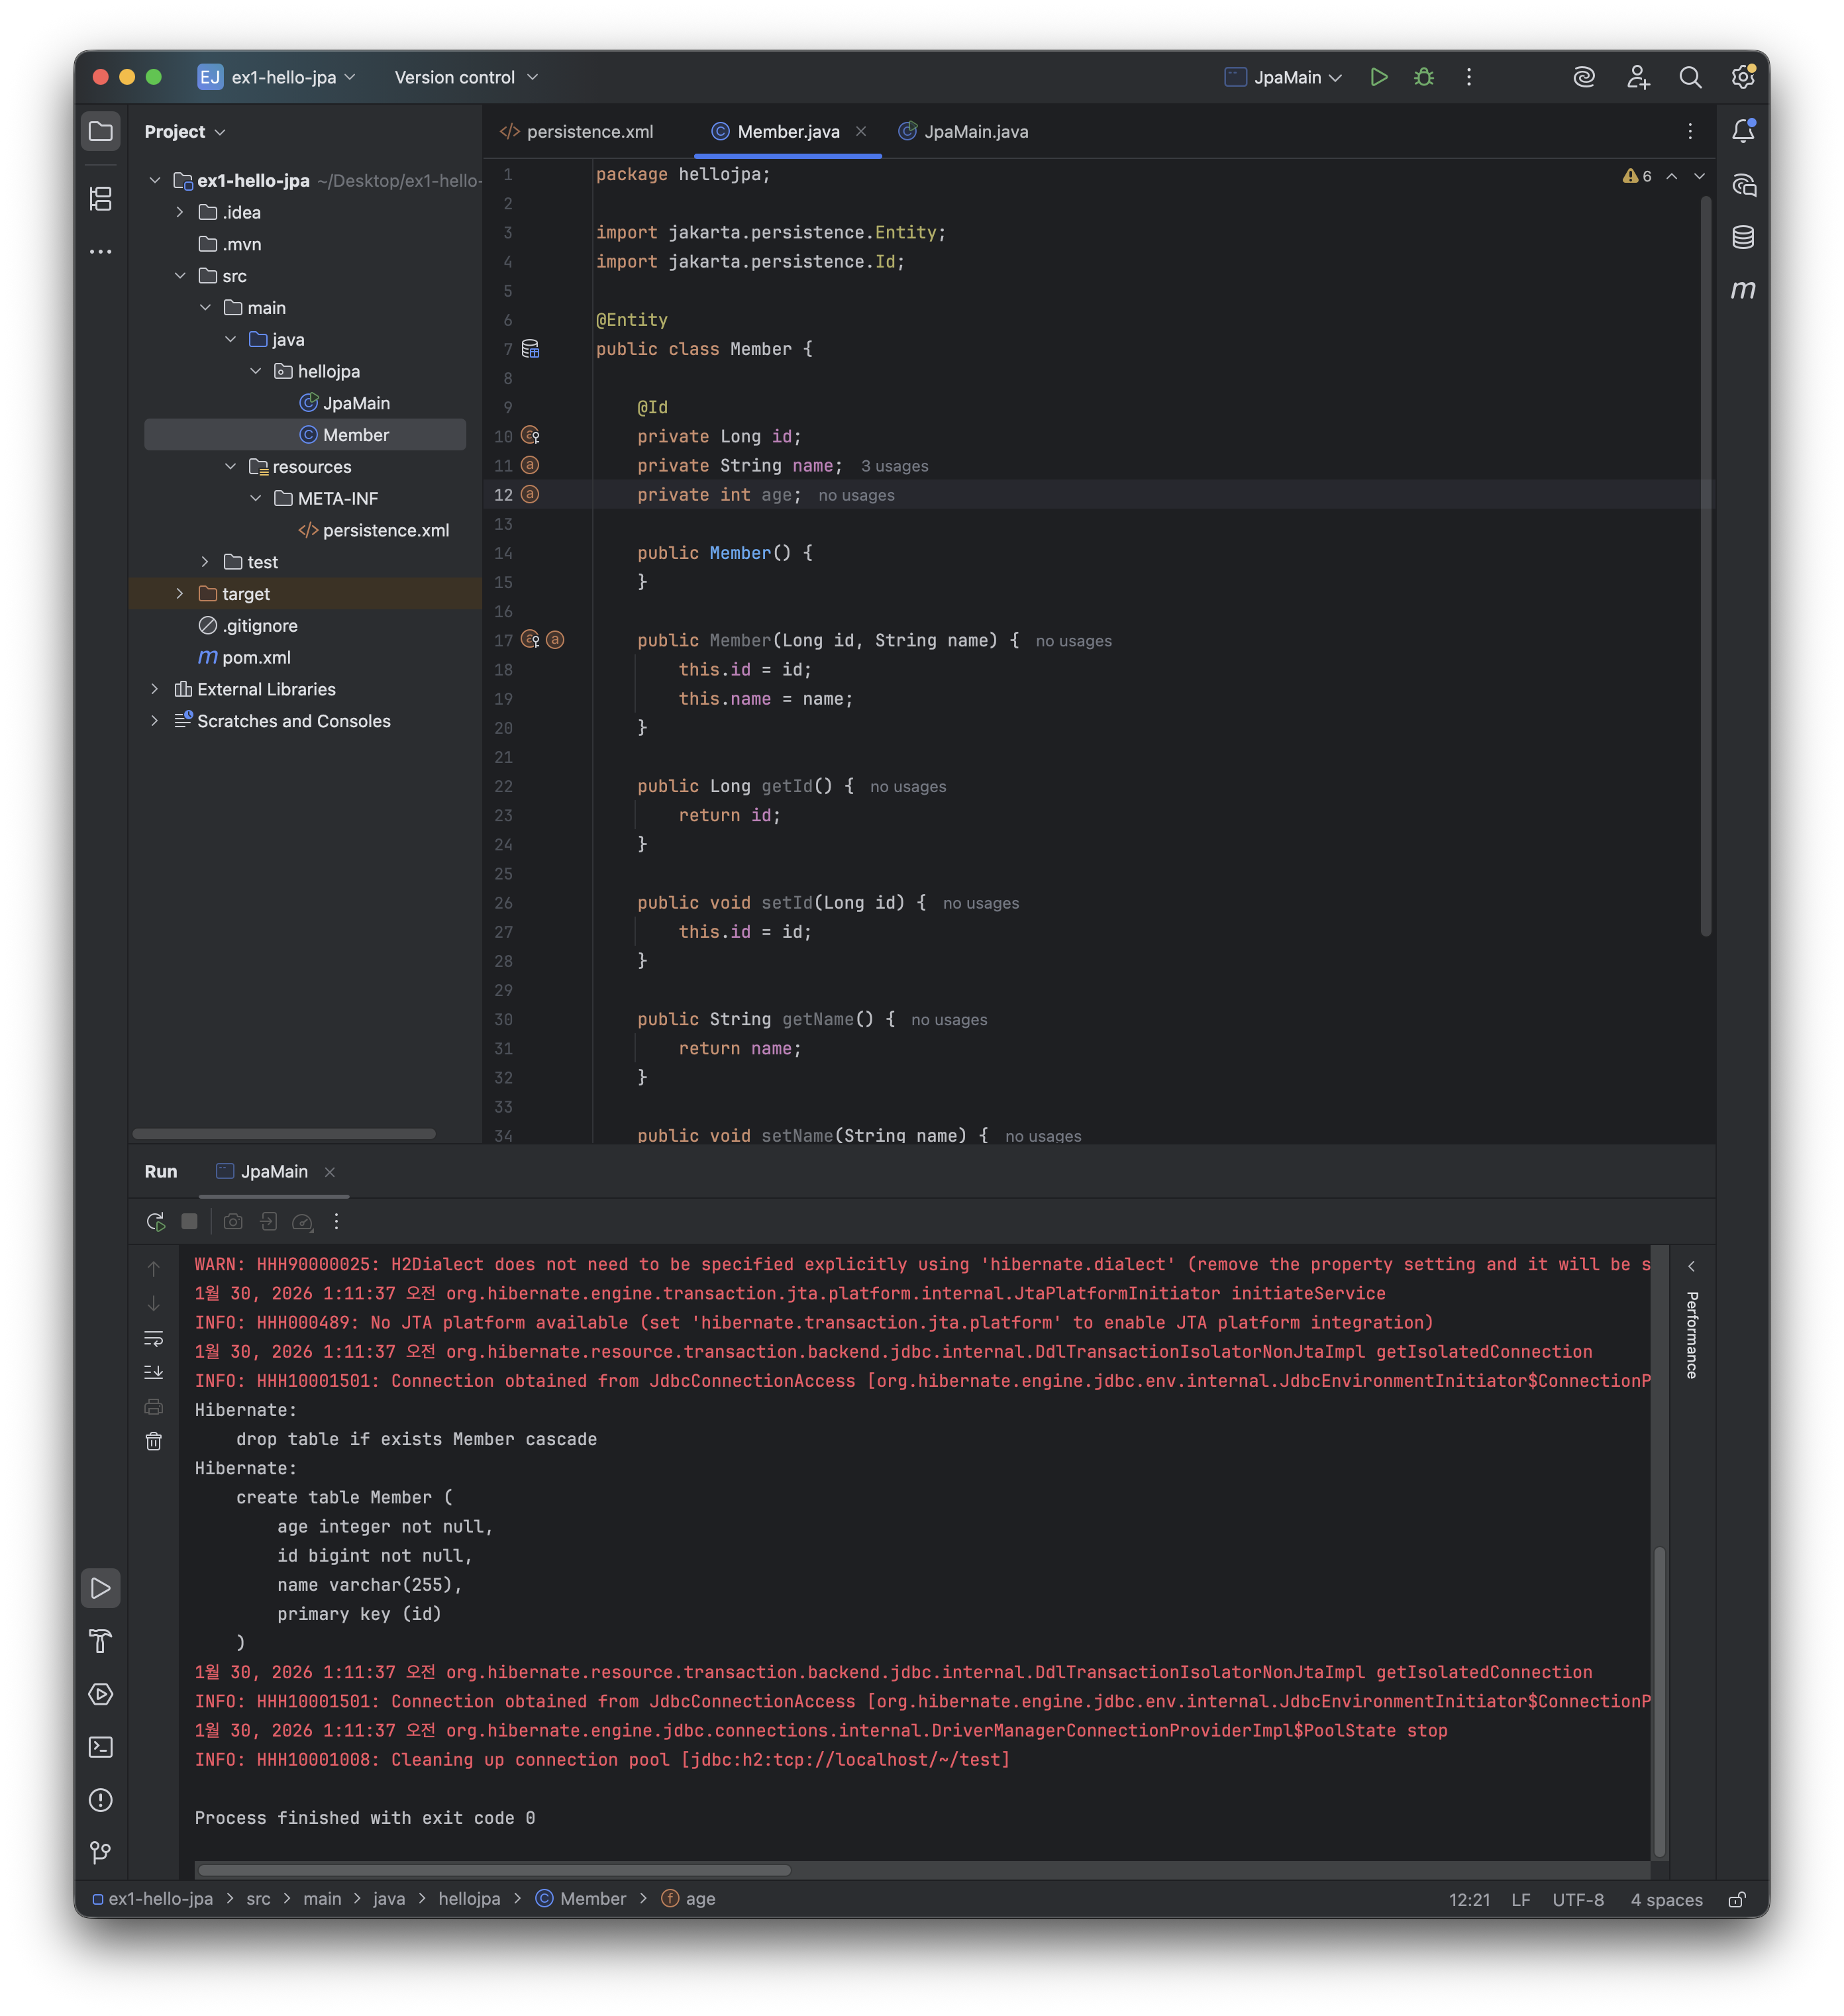Click the Rerun JpaMain icon in Run panel
Screen dimensions: 1844x2016
coord(155,1221)
